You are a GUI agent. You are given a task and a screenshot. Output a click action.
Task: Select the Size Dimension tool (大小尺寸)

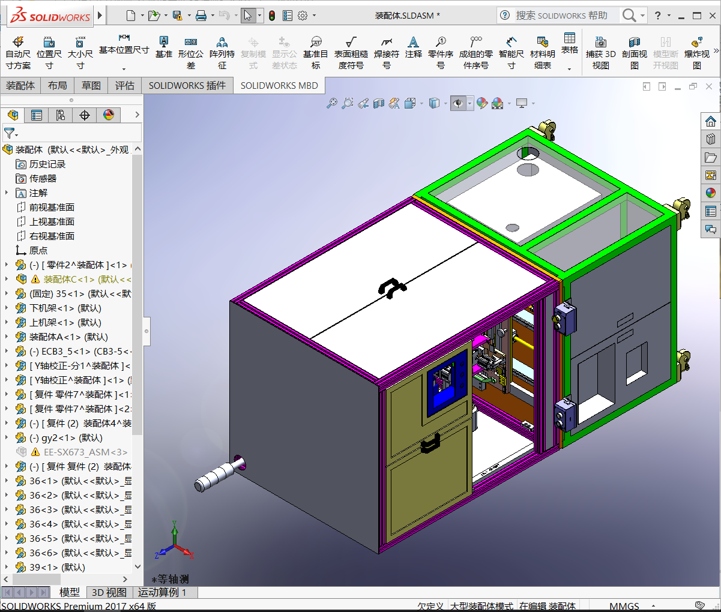coord(80,53)
